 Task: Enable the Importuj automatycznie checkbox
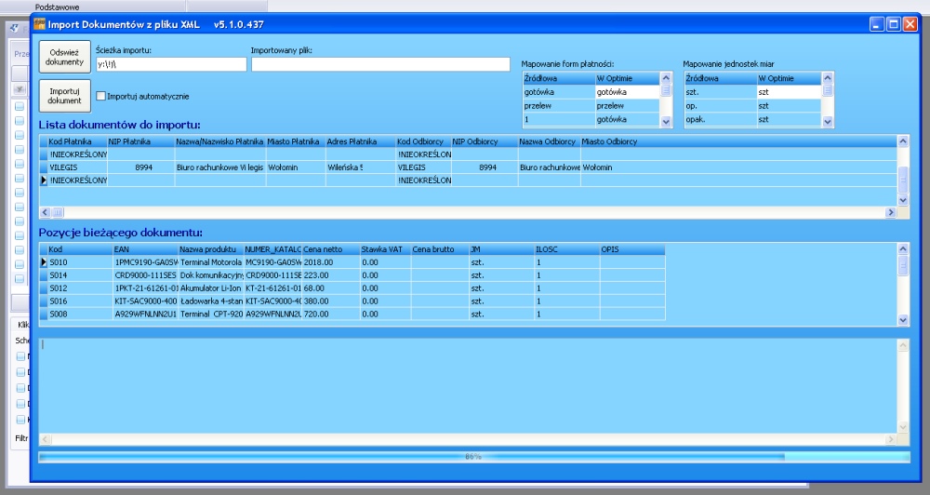tap(101, 96)
